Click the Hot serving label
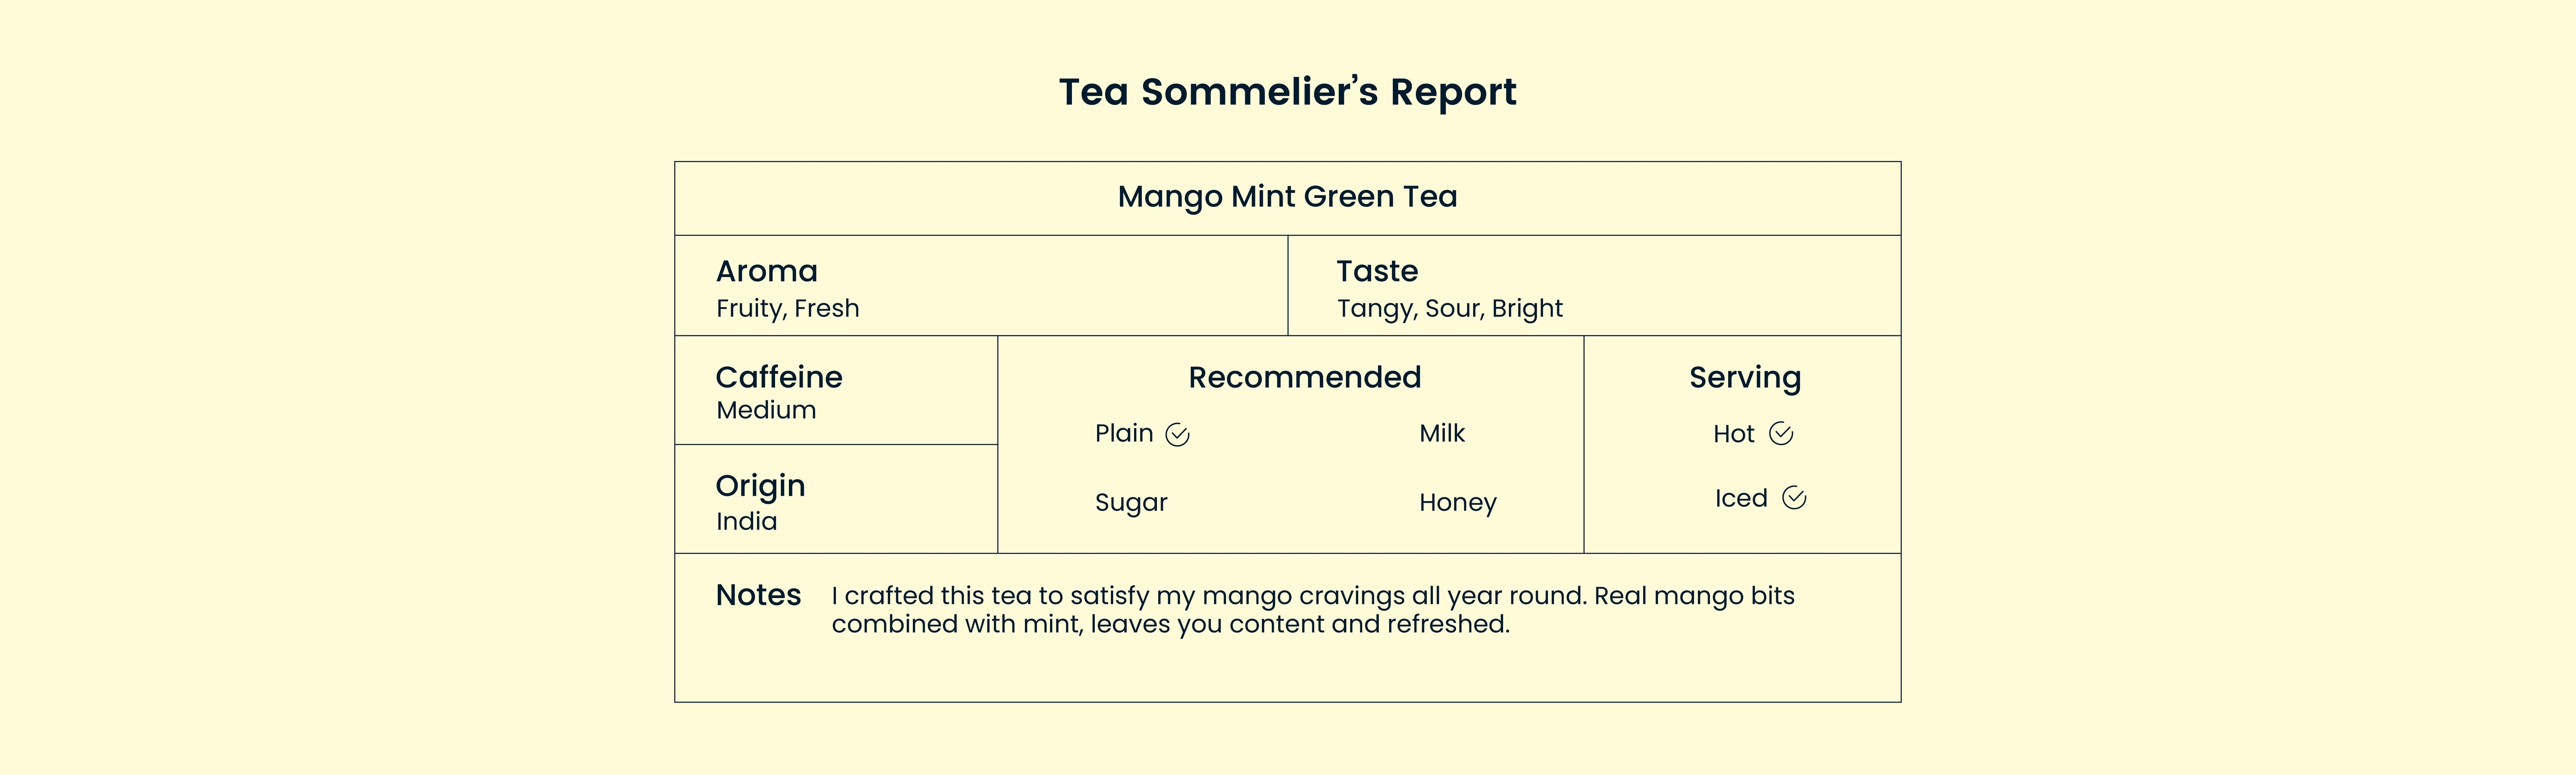This screenshot has height=775, width=2576. [x=1733, y=434]
